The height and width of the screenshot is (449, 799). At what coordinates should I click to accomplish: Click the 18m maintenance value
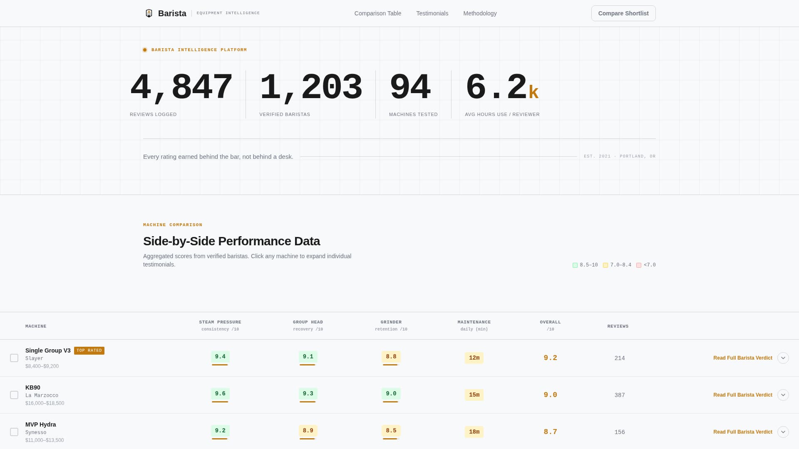pyautogui.click(x=474, y=432)
